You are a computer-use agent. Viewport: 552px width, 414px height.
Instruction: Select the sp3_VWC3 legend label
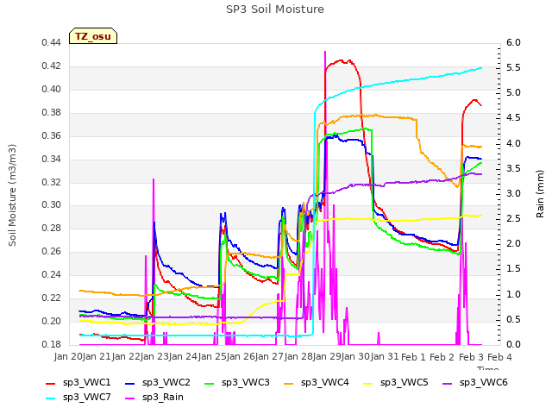tap(245, 383)
